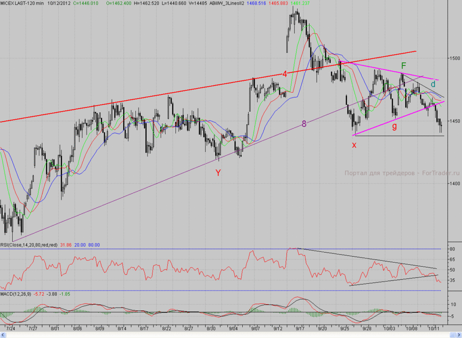Click the empty horizontal scrollbar track
Image resolution: width=462 pixels, height=338 pixels.
(227, 335)
